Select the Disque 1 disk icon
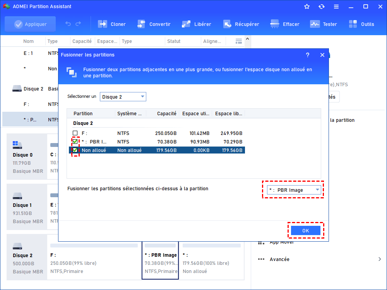387x290 pixels. pos(17,196)
